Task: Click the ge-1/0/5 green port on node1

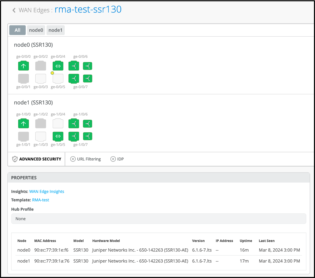Action: click(58, 136)
